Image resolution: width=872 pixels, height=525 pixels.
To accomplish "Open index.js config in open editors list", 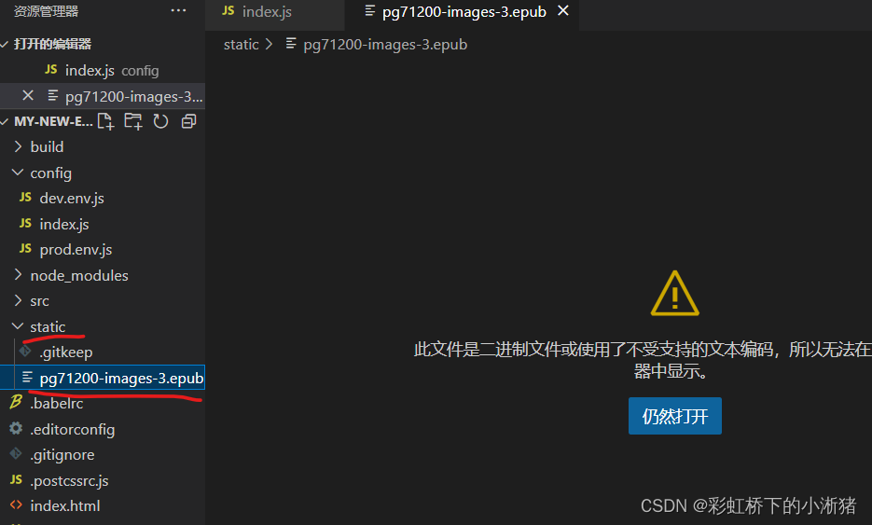I will [x=103, y=71].
